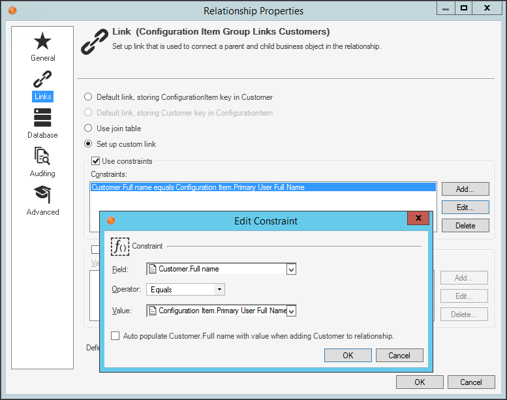Screen dimensions: 507x400
Task: Select Default link storing ConfigurationItem key in Customer
Action: (x=88, y=97)
